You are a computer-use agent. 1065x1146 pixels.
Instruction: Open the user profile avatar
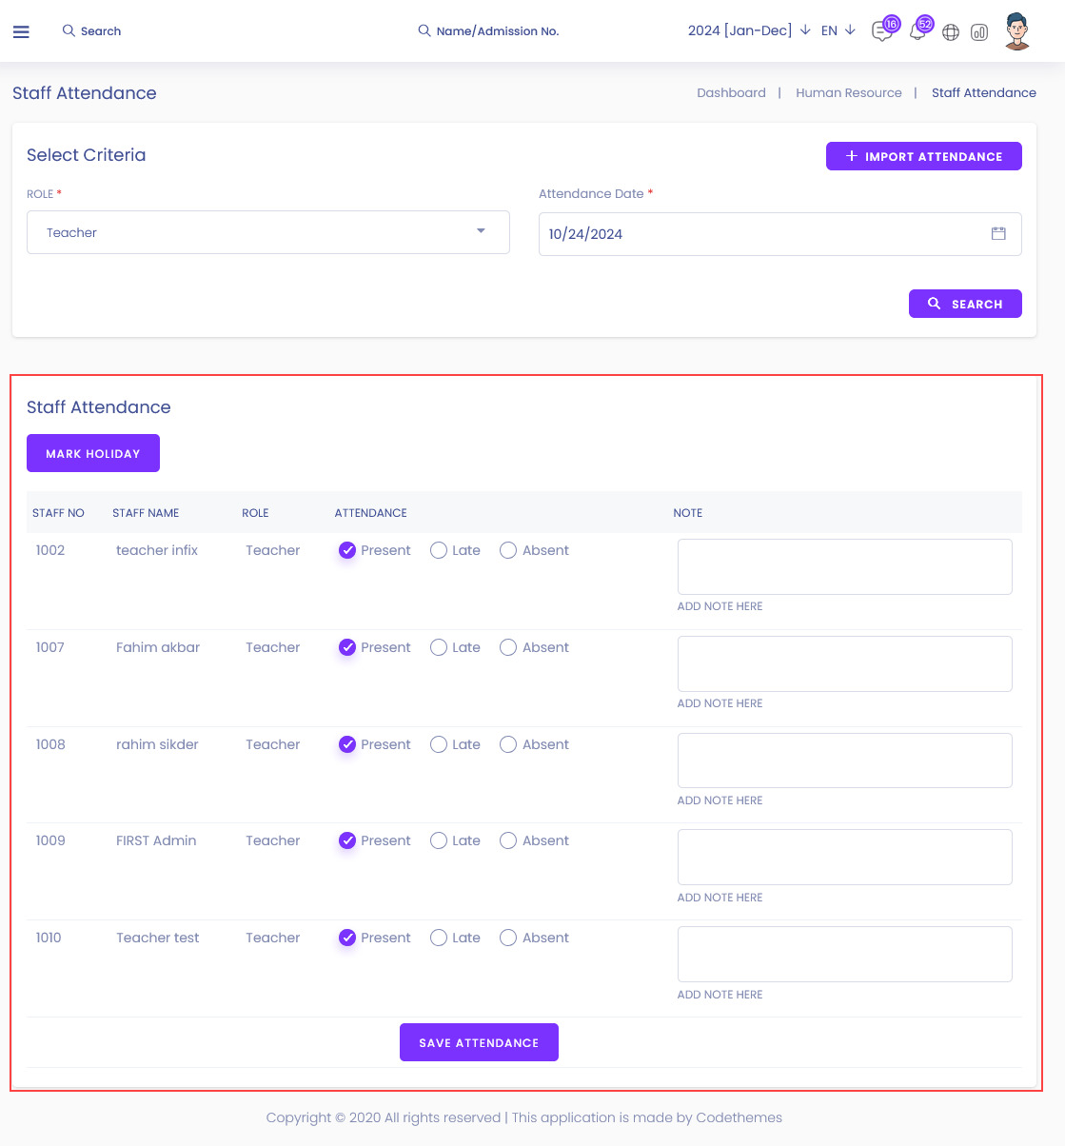click(x=1017, y=31)
